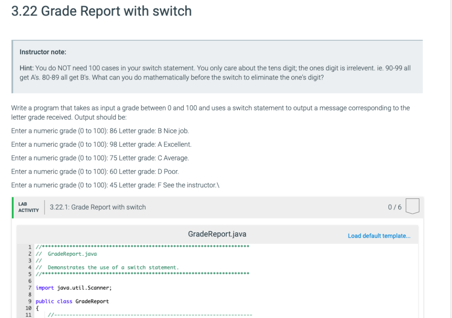Click line number 7 in the editor

[29, 288]
